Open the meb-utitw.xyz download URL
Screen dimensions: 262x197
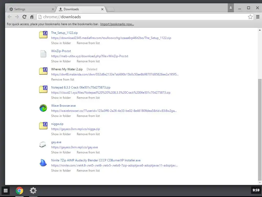click(90, 56)
